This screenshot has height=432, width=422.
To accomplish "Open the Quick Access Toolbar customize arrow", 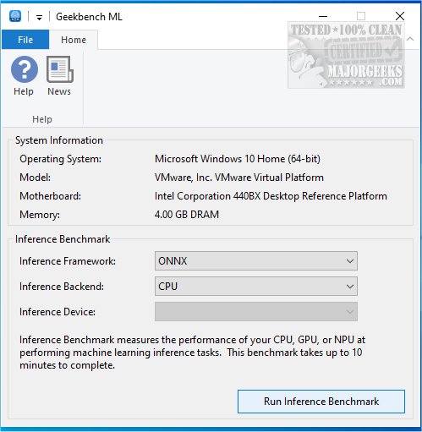I will (39, 18).
